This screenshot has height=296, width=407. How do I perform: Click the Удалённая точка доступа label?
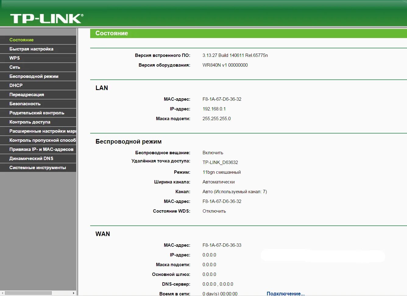pos(161,161)
